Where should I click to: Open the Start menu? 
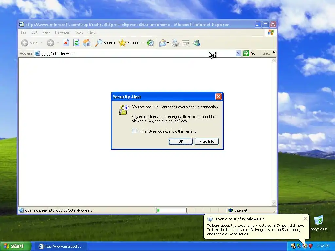click(16, 246)
